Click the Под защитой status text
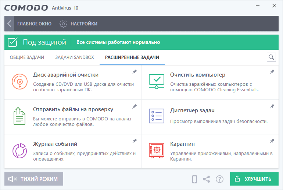Viewport: 283px width, 190px height. (x=44, y=42)
